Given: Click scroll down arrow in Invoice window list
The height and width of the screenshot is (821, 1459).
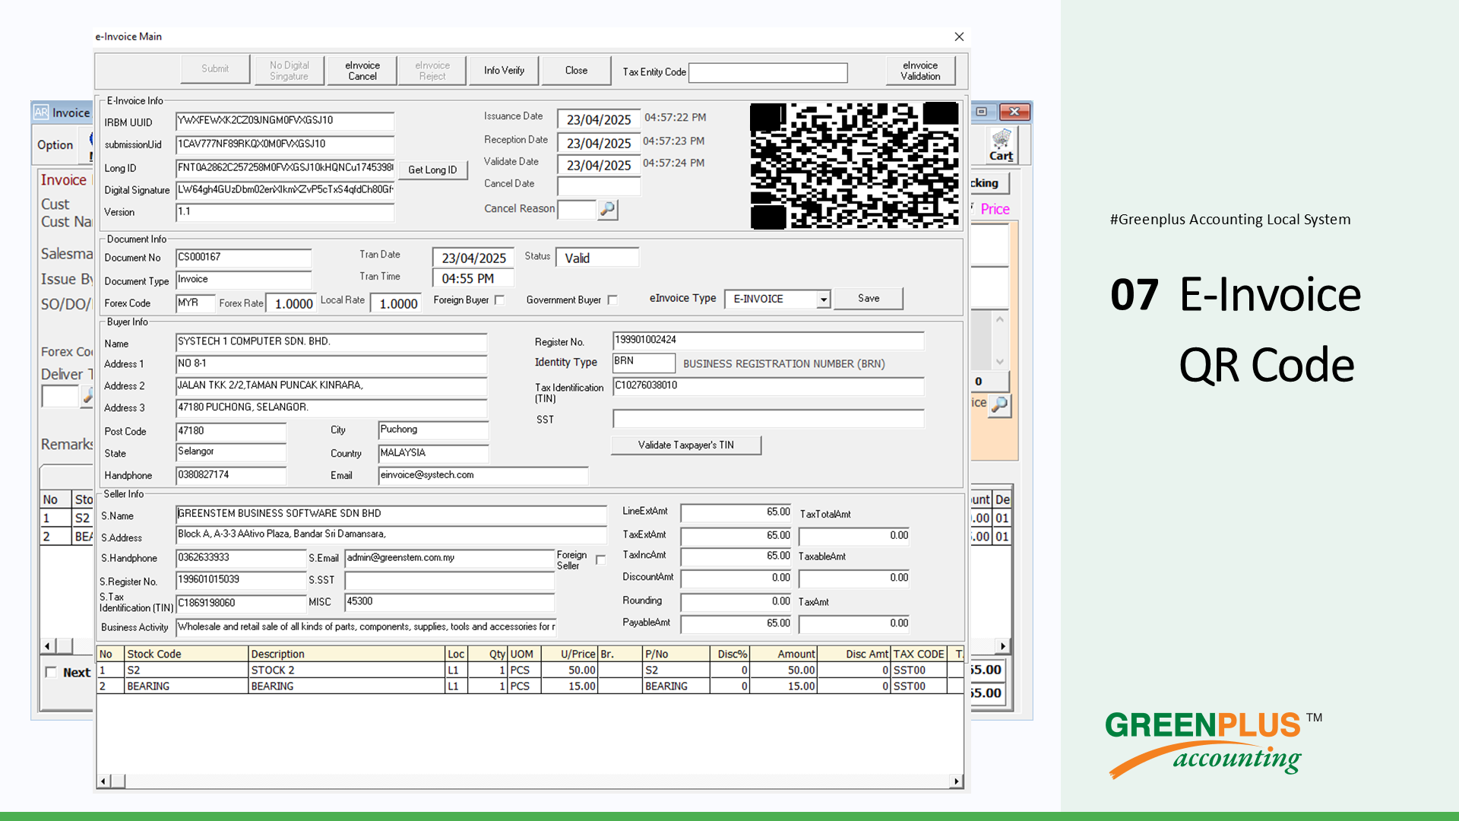Looking at the screenshot, I should [x=1000, y=362].
